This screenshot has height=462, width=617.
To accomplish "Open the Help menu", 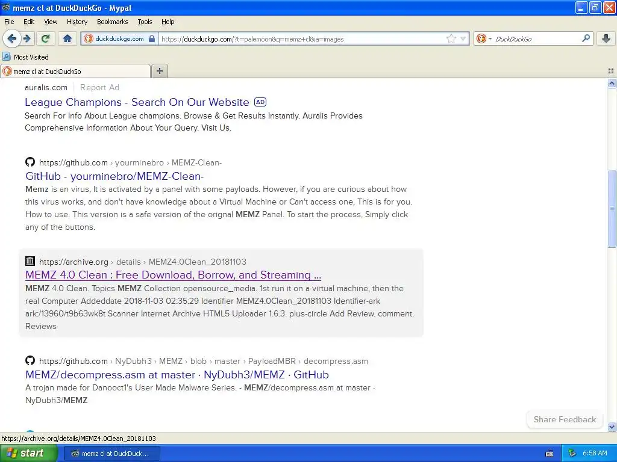I will coord(168,22).
